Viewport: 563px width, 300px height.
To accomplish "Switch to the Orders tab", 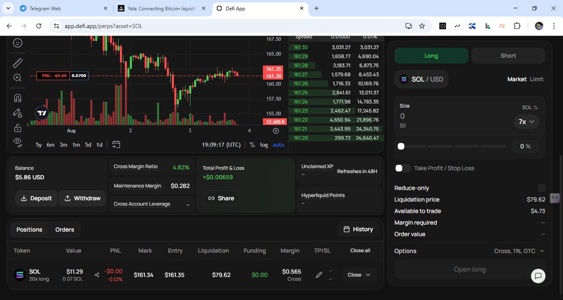I will coord(65,230).
